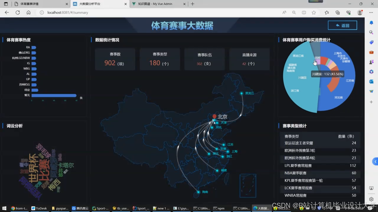378x212 pixels.
Task: Open the browser home page
Action: coord(28,12)
